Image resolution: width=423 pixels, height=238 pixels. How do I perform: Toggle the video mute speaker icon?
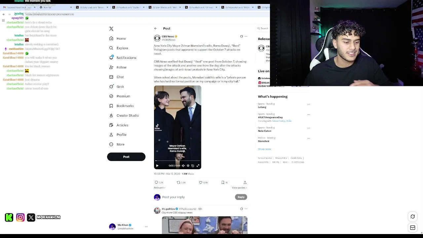pos(183,166)
